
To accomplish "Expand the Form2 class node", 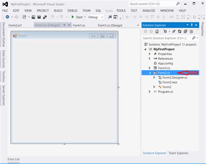I will pyautogui.click(x=154, y=87).
